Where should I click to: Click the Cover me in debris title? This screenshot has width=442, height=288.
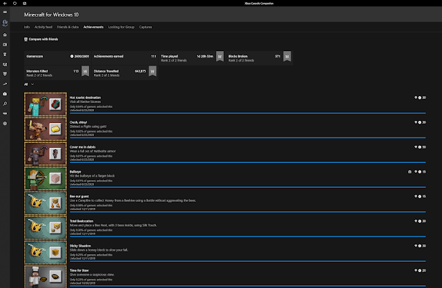point(83,147)
